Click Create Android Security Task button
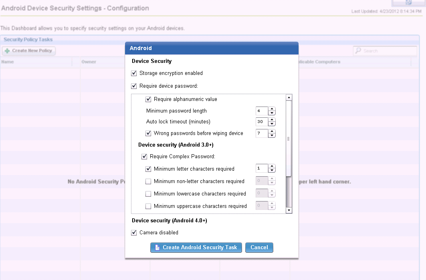The height and width of the screenshot is (280, 426). 196,248
